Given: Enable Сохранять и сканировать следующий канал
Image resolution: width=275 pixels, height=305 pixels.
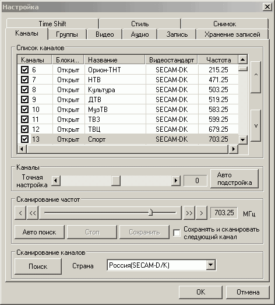Looking at the screenshot, I should point(177,233).
